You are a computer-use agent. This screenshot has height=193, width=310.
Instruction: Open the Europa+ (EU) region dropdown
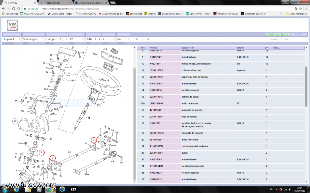tap(57, 39)
